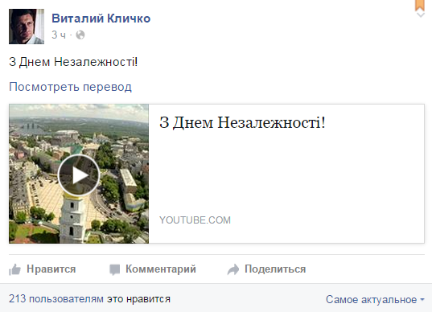Click the globe public-privacy icon
The height and width of the screenshot is (312, 432).
tap(80, 35)
